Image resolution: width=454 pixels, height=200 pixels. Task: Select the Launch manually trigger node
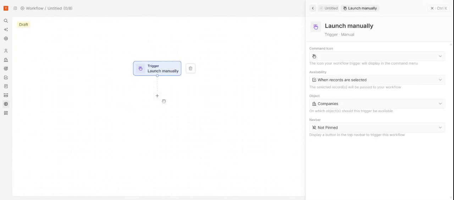pos(157,68)
